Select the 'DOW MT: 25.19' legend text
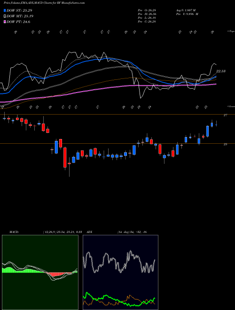Image resolution: width=235 pixels, height=310 pixels. pyautogui.click(x=20, y=16)
